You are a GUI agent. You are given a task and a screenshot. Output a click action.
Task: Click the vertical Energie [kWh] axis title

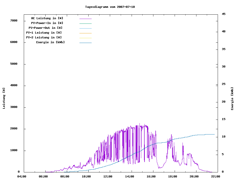232,99
